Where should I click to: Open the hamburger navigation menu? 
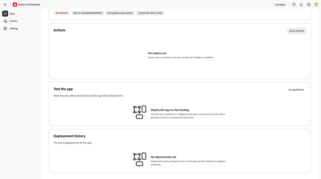(5, 5)
